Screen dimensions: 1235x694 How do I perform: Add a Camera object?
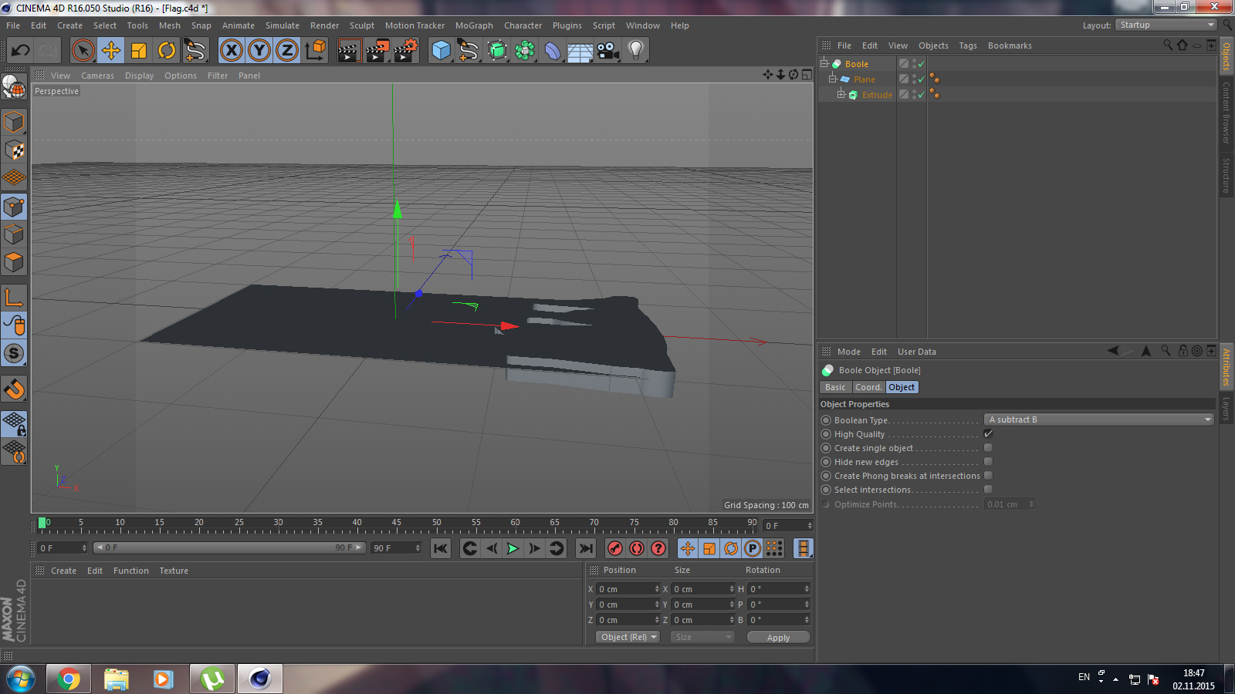tap(608, 51)
